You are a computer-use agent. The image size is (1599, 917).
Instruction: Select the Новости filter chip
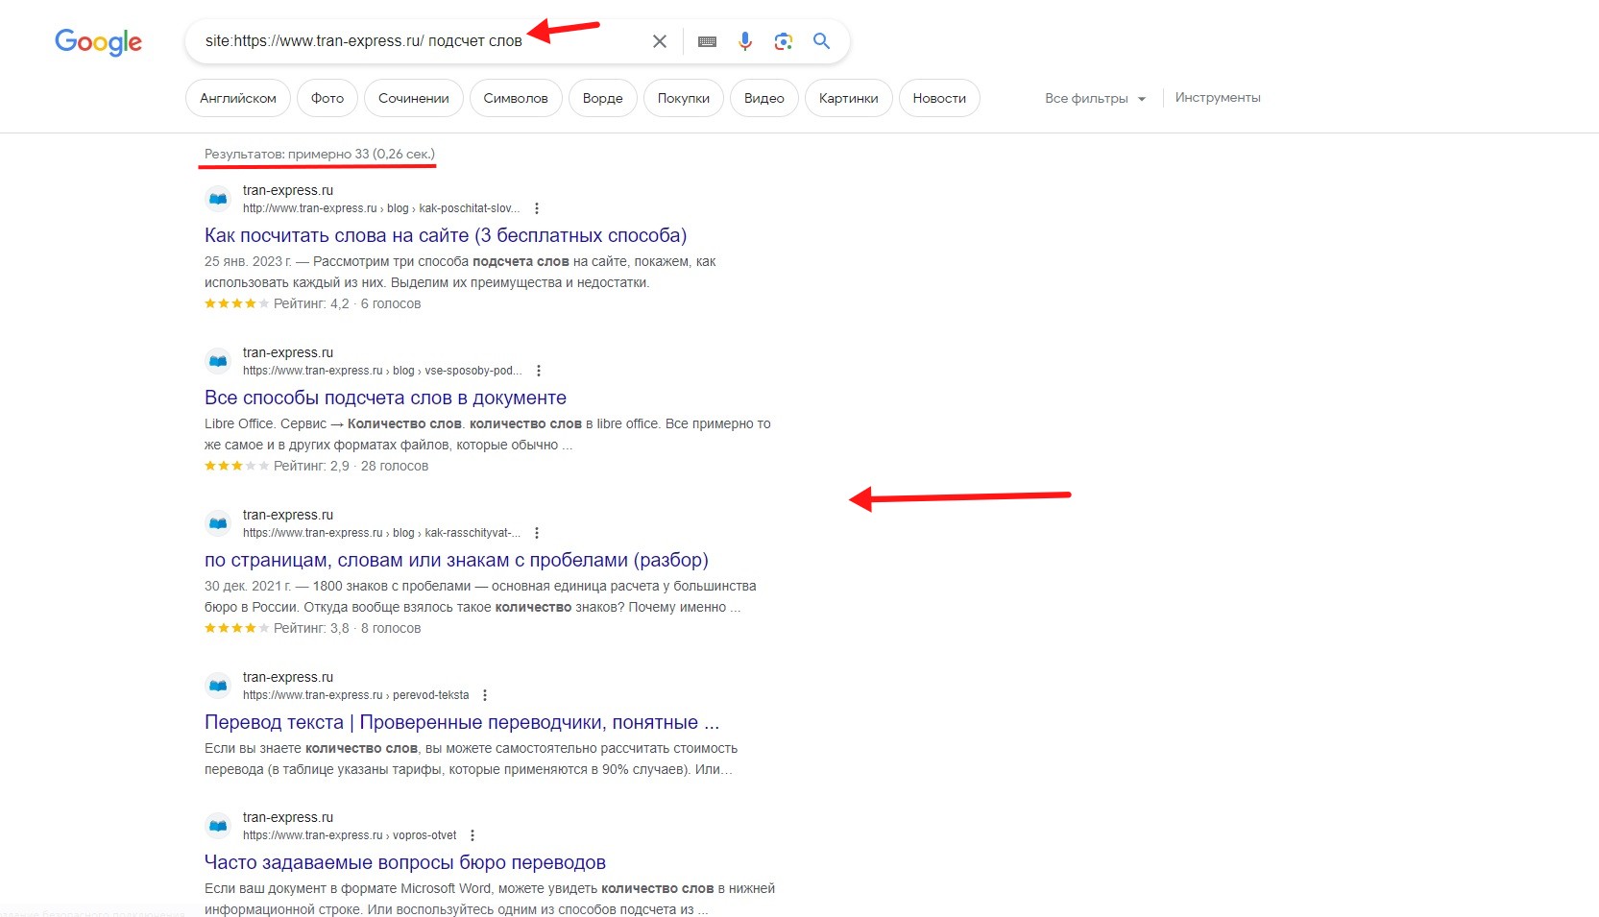tap(939, 98)
